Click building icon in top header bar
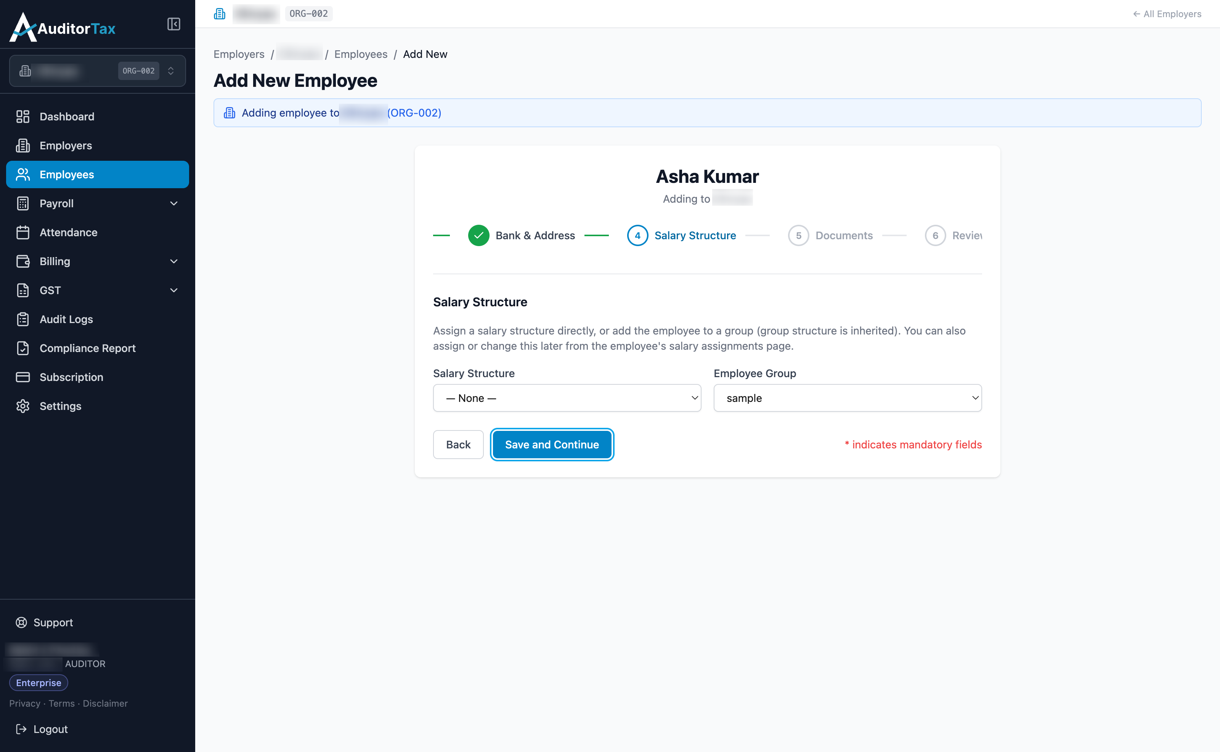 click(220, 13)
